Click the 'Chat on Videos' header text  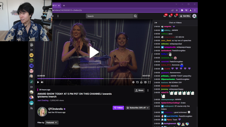[x=175, y=23]
